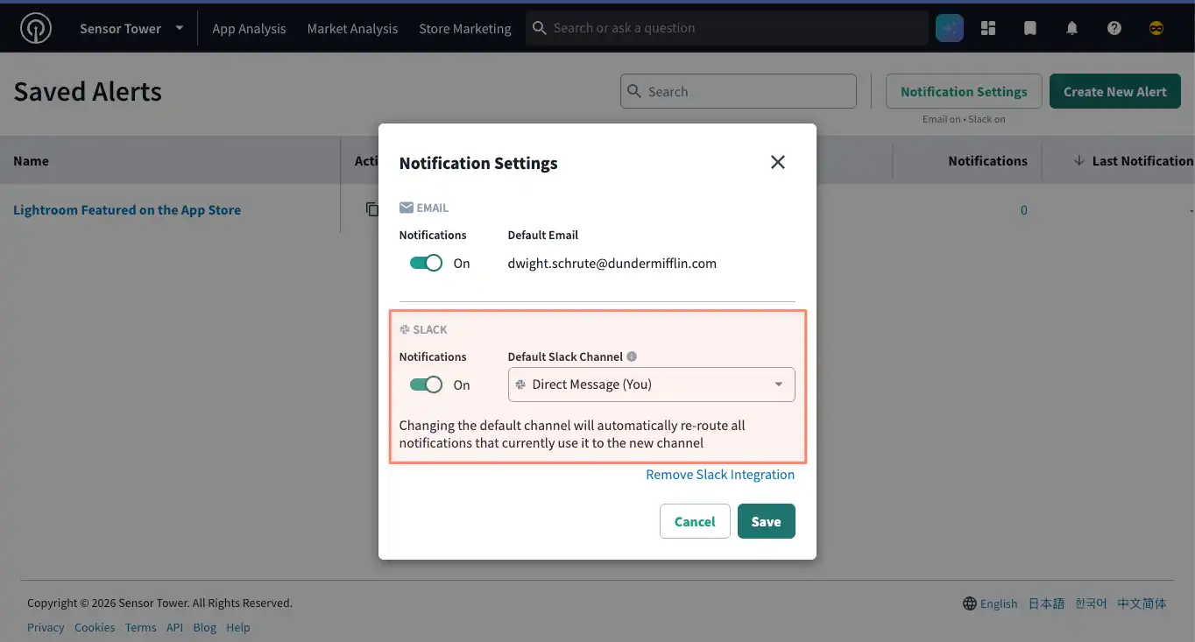Expand the Default Slack Channel dropdown
The width and height of the screenshot is (1195, 642).
coord(652,384)
